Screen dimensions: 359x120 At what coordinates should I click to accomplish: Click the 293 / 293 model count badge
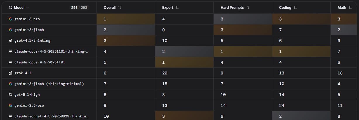point(79,8)
